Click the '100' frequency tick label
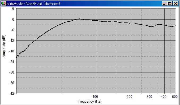Viewport: 180px width, 105px height. (x=95, y=97)
